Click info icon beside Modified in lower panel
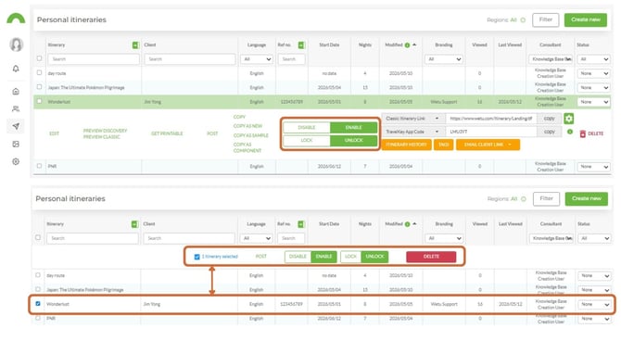This screenshot has width=621, height=341. pyautogui.click(x=407, y=224)
